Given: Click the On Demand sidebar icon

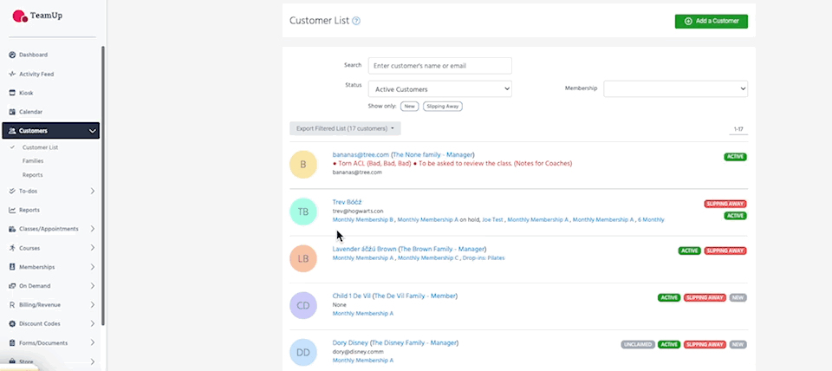Looking at the screenshot, I should [x=12, y=286].
